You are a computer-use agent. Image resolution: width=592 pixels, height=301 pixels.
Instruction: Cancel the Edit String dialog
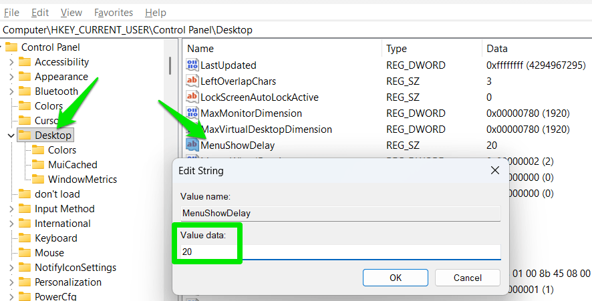467,278
